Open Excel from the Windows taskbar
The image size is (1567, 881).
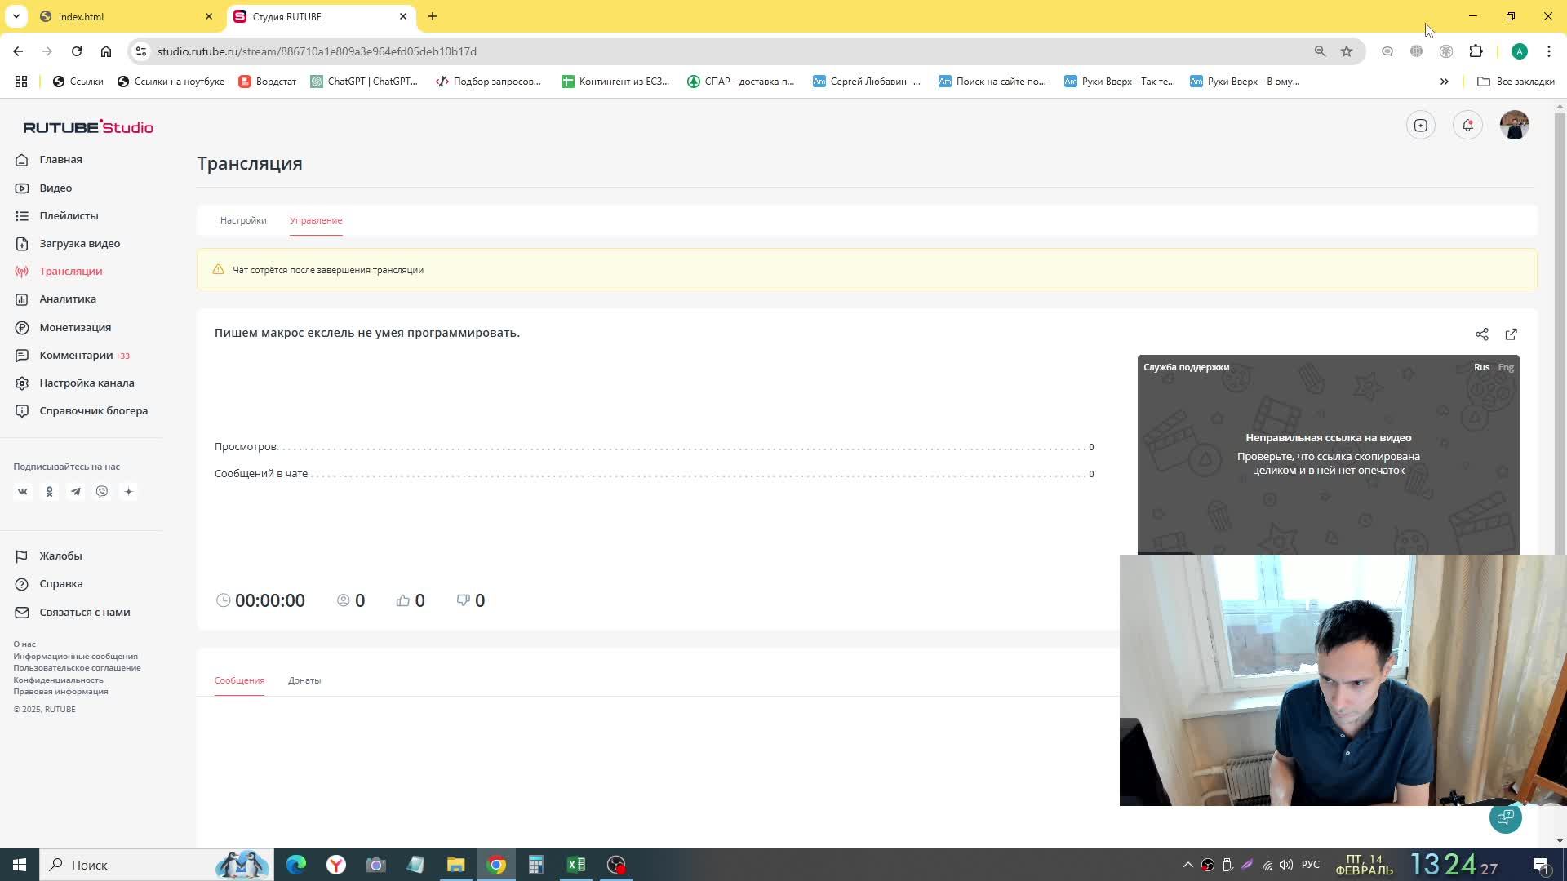[x=576, y=865]
